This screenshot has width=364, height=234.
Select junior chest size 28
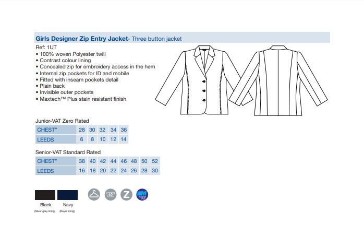pyautogui.click(x=82, y=130)
